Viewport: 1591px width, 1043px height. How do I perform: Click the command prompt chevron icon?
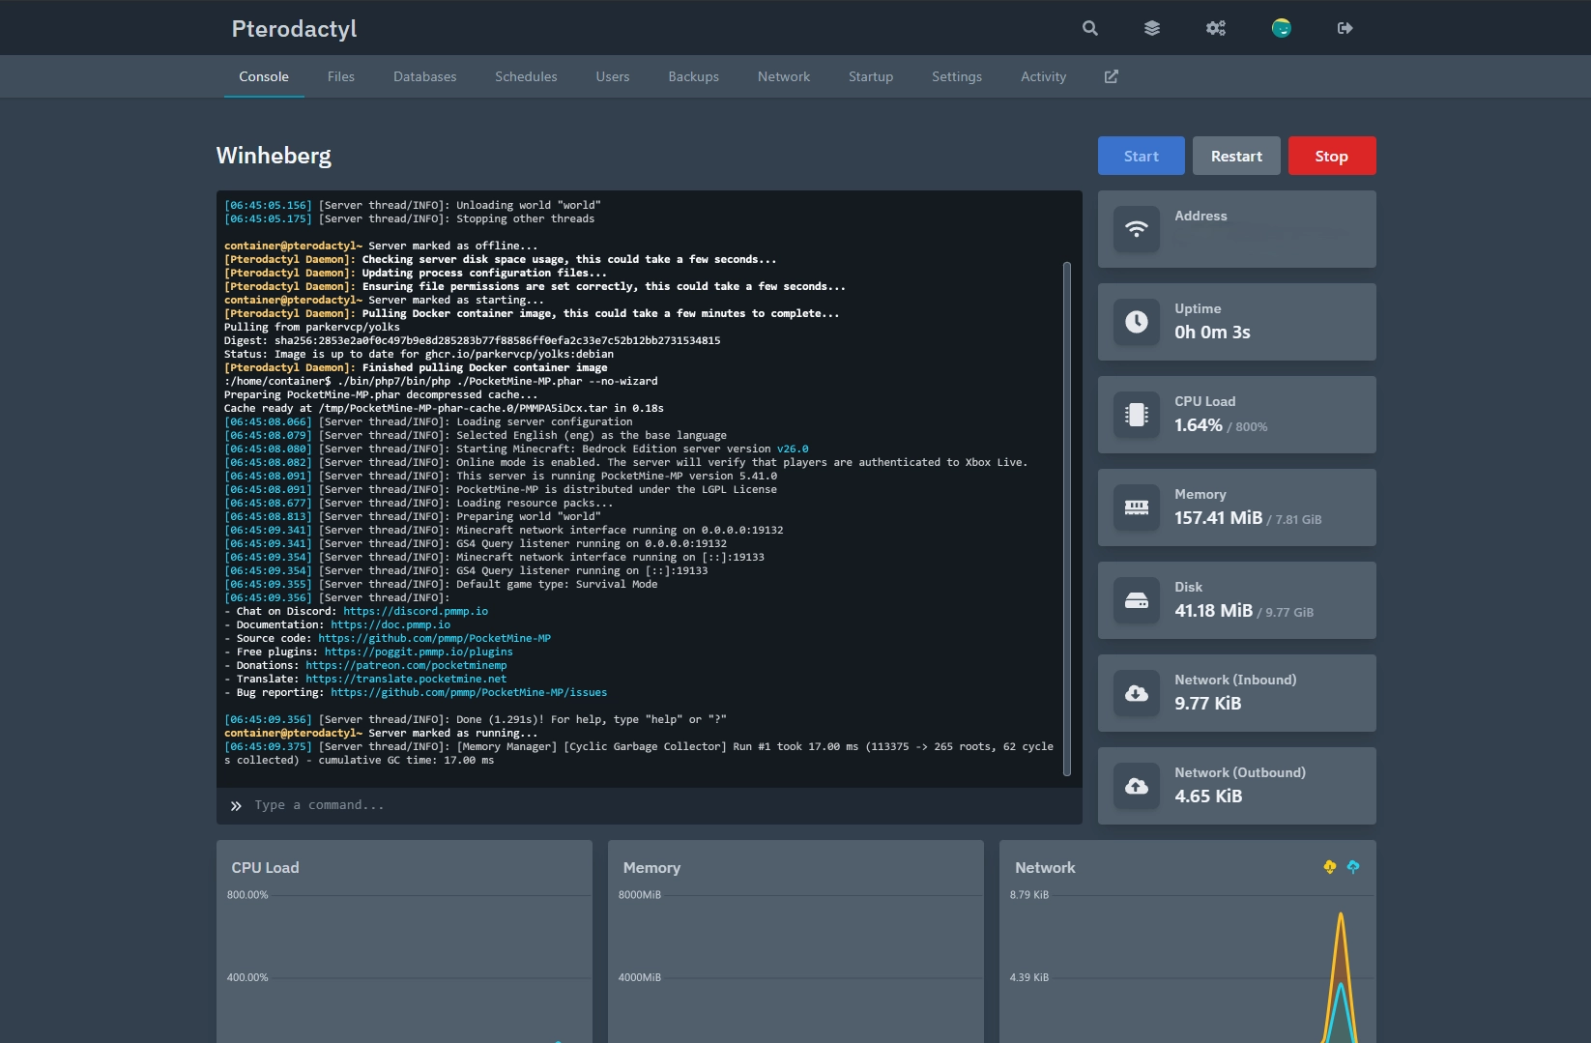(x=236, y=805)
